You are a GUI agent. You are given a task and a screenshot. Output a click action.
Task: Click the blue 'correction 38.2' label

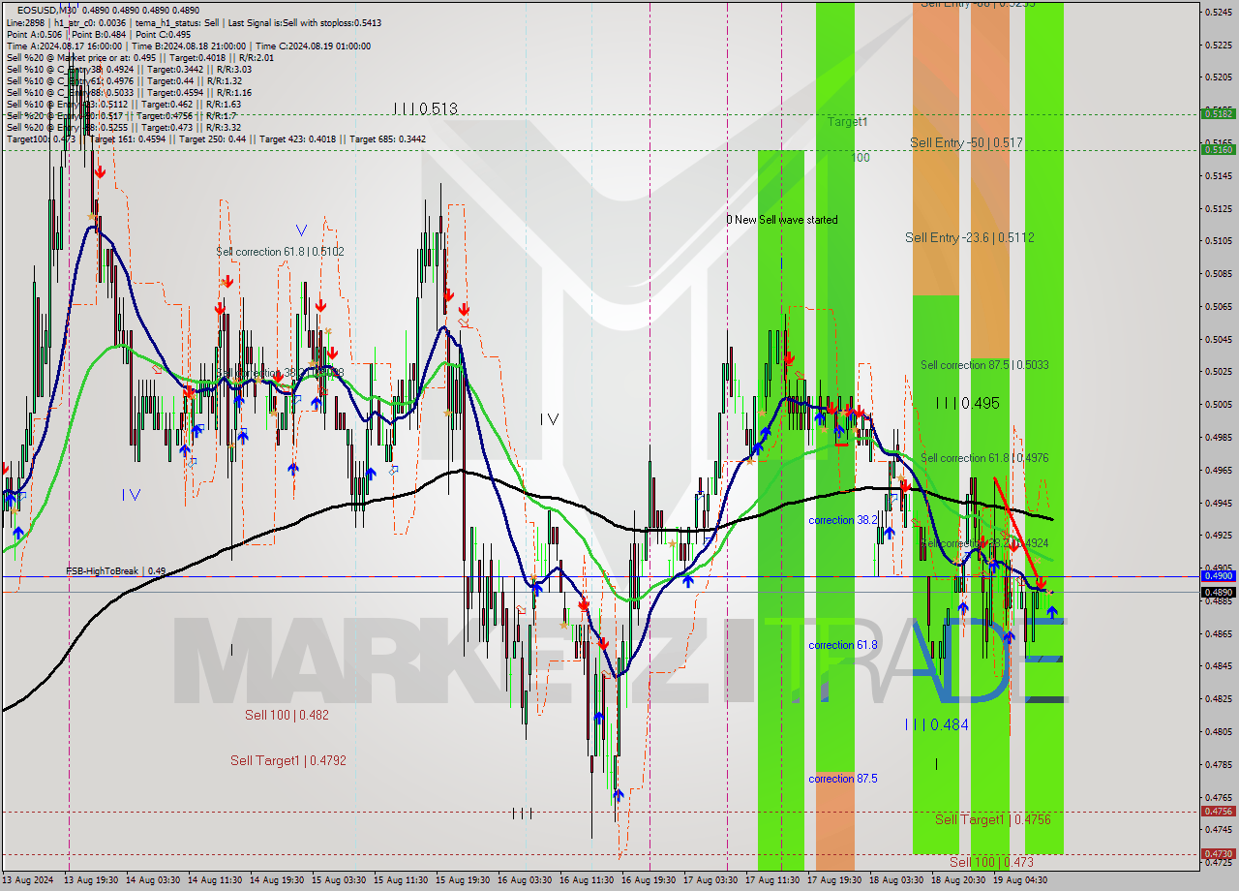coord(843,520)
